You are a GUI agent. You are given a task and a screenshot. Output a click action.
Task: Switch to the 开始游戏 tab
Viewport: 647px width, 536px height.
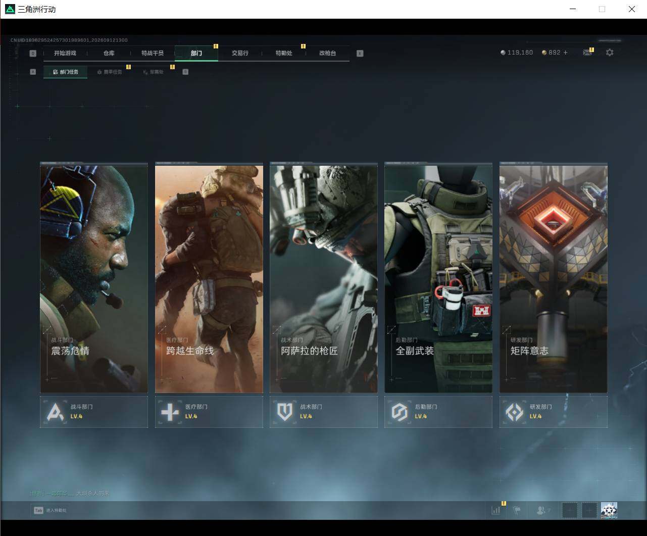coord(65,53)
